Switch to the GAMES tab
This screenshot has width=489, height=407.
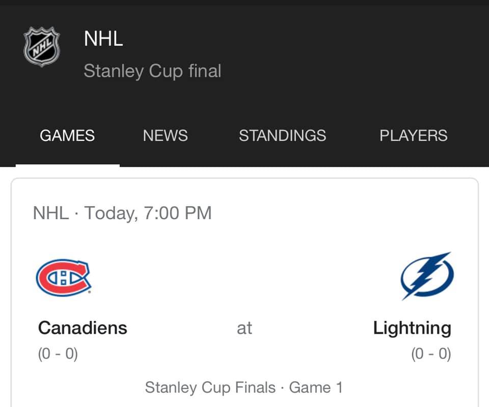[67, 135]
